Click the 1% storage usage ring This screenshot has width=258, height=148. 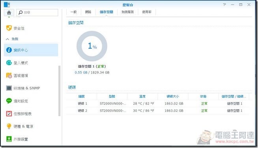92,46
